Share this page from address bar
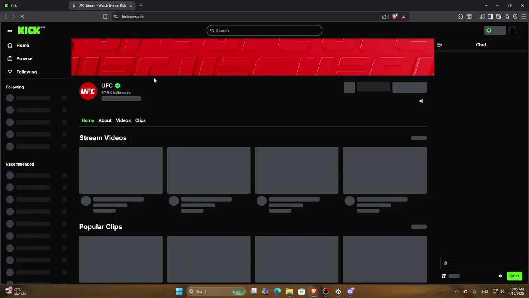 [384, 17]
